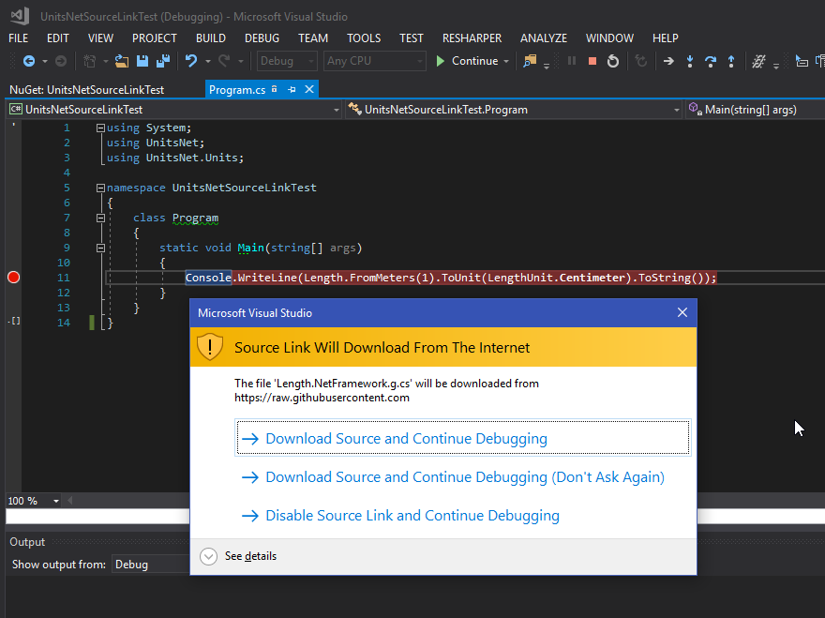Screen dimensions: 825x618
Task: Click the Redo arrow icon
Action: [x=224, y=61]
